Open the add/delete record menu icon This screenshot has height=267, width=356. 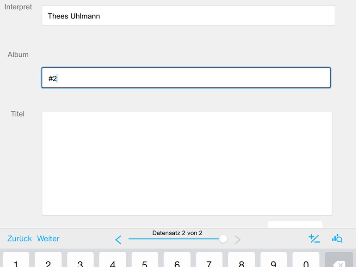[x=314, y=238]
